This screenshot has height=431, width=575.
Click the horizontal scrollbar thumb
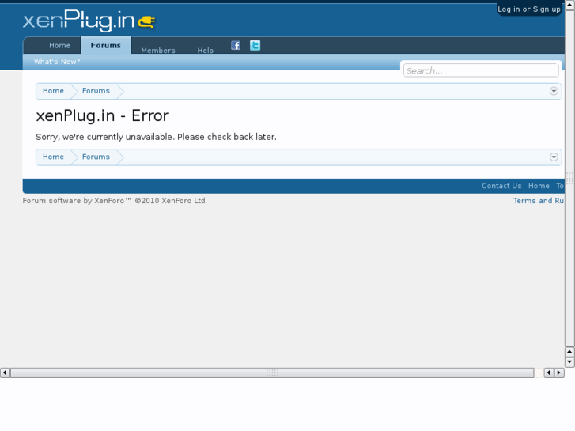(x=272, y=372)
